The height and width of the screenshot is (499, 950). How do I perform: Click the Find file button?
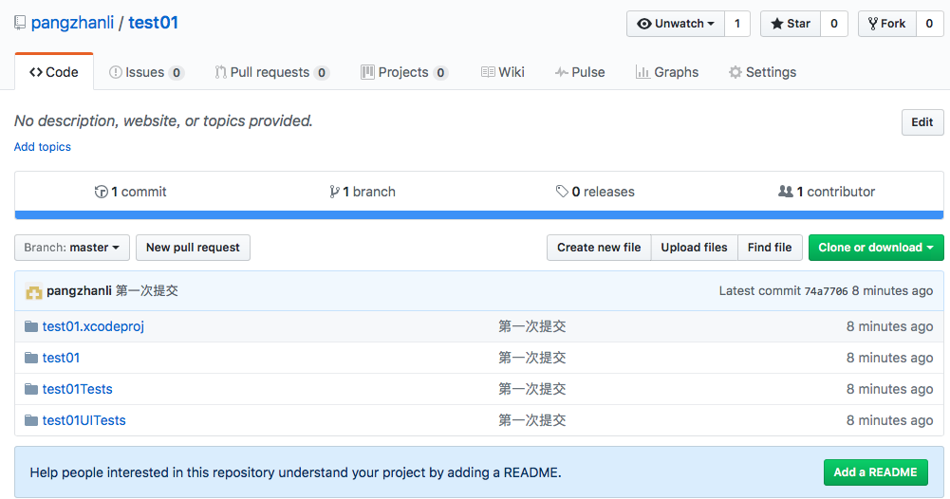pyautogui.click(x=770, y=248)
